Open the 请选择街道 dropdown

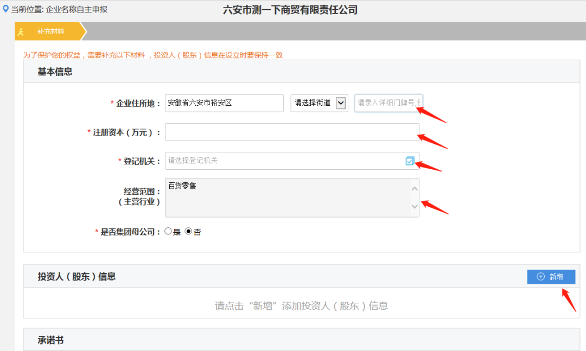pos(319,103)
